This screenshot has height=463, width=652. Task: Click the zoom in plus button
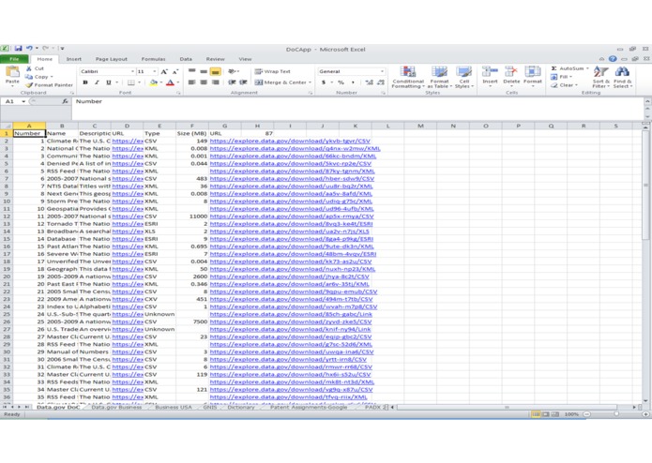[x=645, y=414]
